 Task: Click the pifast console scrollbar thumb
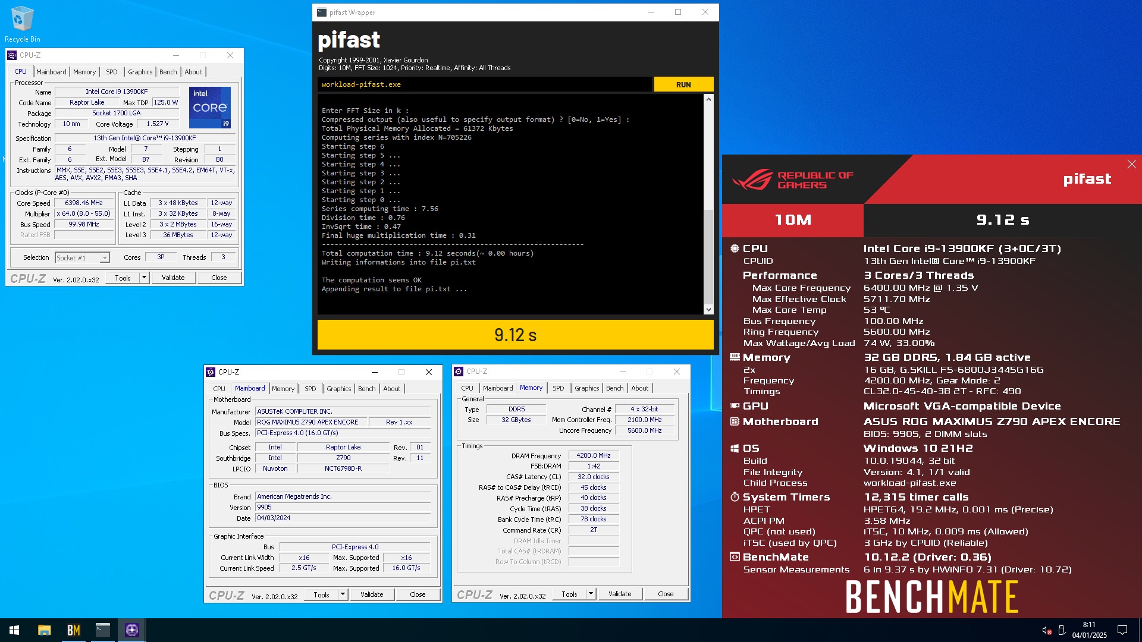[x=708, y=257]
